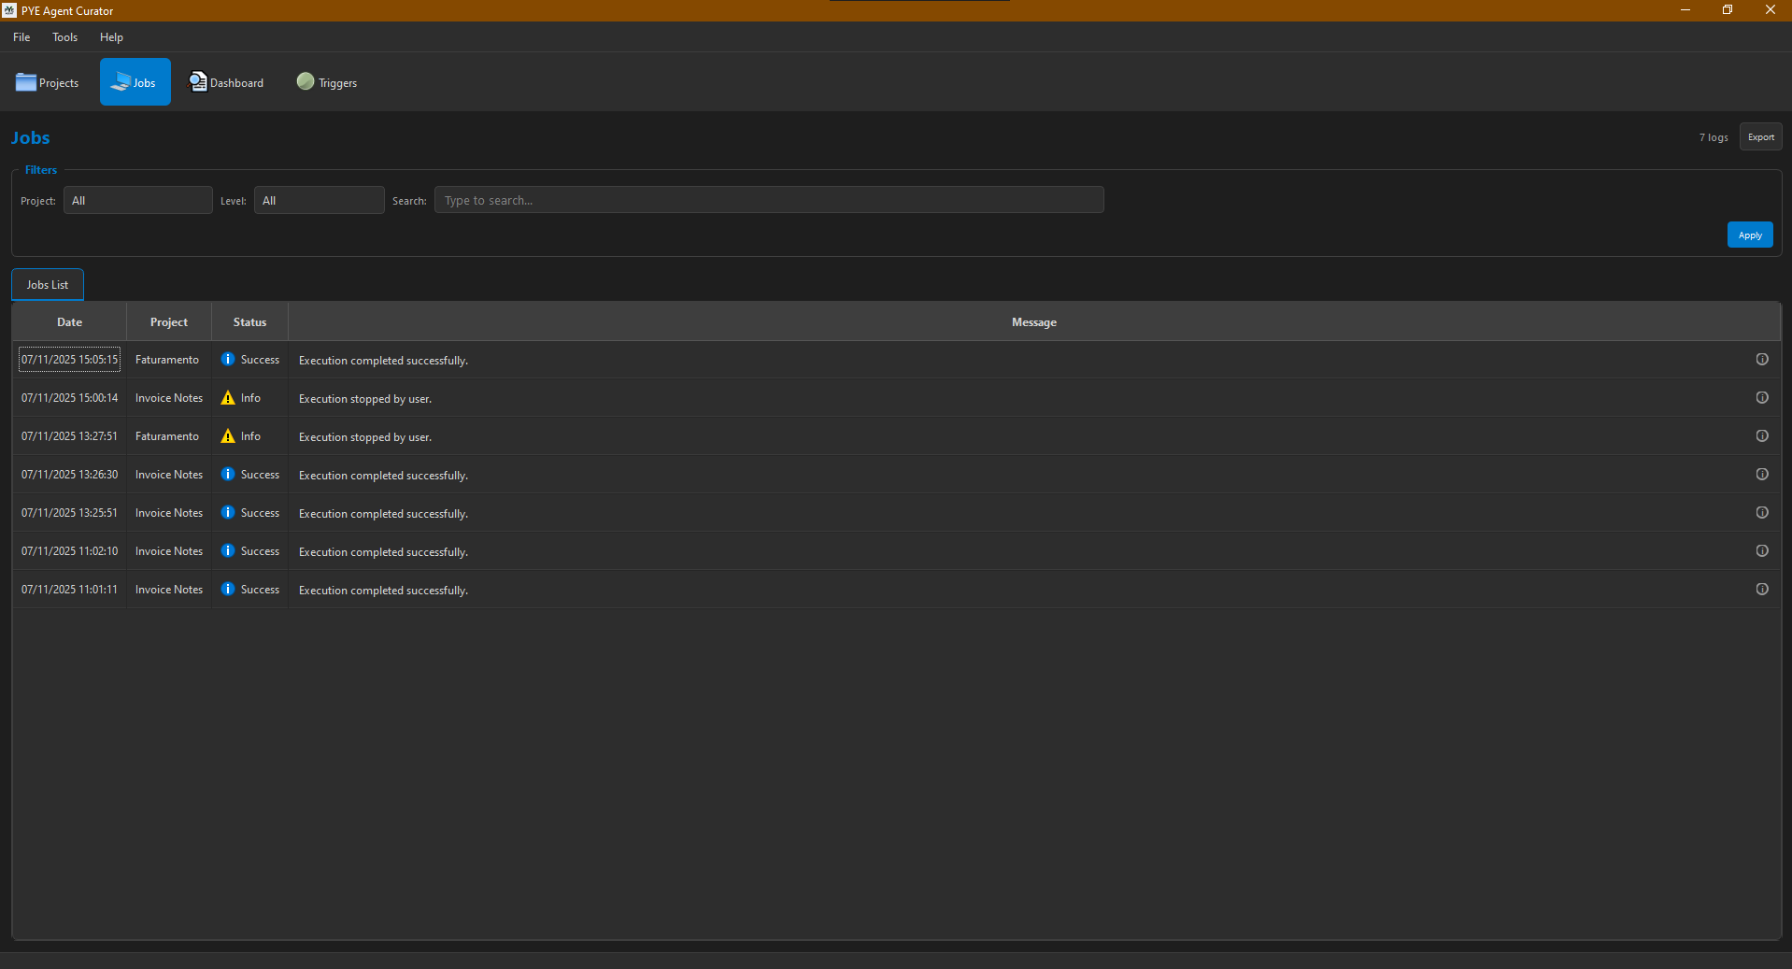Open the Level filter dropdown
The height and width of the screenshot is (969, 1792).
pos(318,199)
